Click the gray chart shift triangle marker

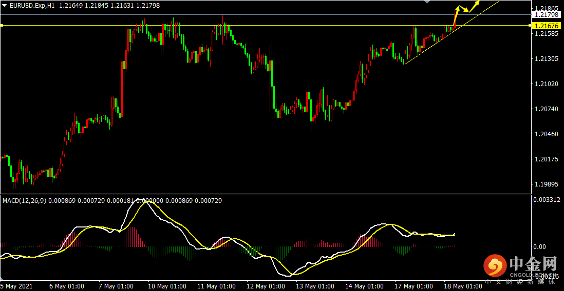point(426,2)
